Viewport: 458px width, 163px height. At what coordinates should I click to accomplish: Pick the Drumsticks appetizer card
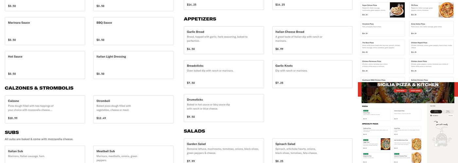point(224,108)
